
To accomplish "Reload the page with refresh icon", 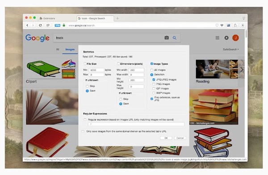I will tap(40, 26).
